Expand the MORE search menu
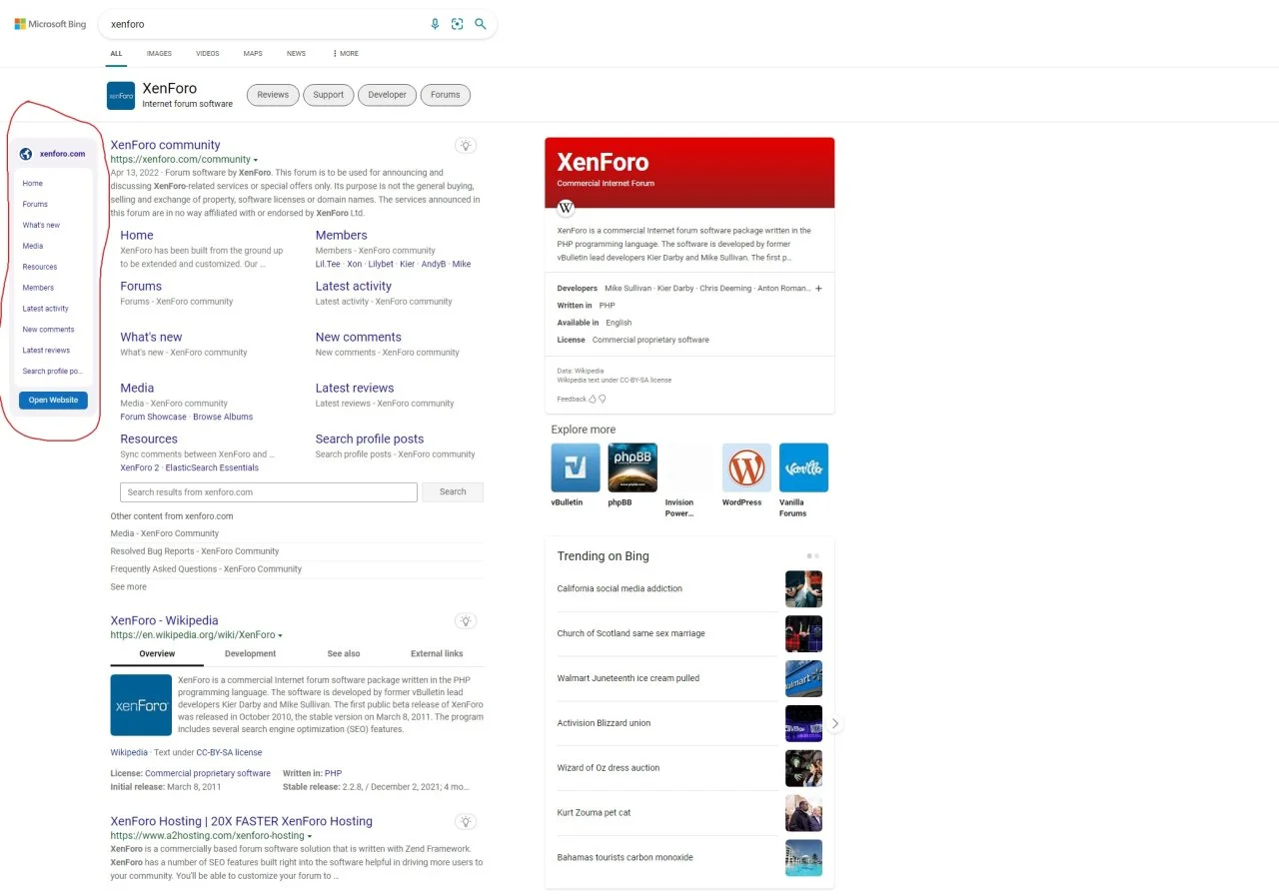 (345, 53)
